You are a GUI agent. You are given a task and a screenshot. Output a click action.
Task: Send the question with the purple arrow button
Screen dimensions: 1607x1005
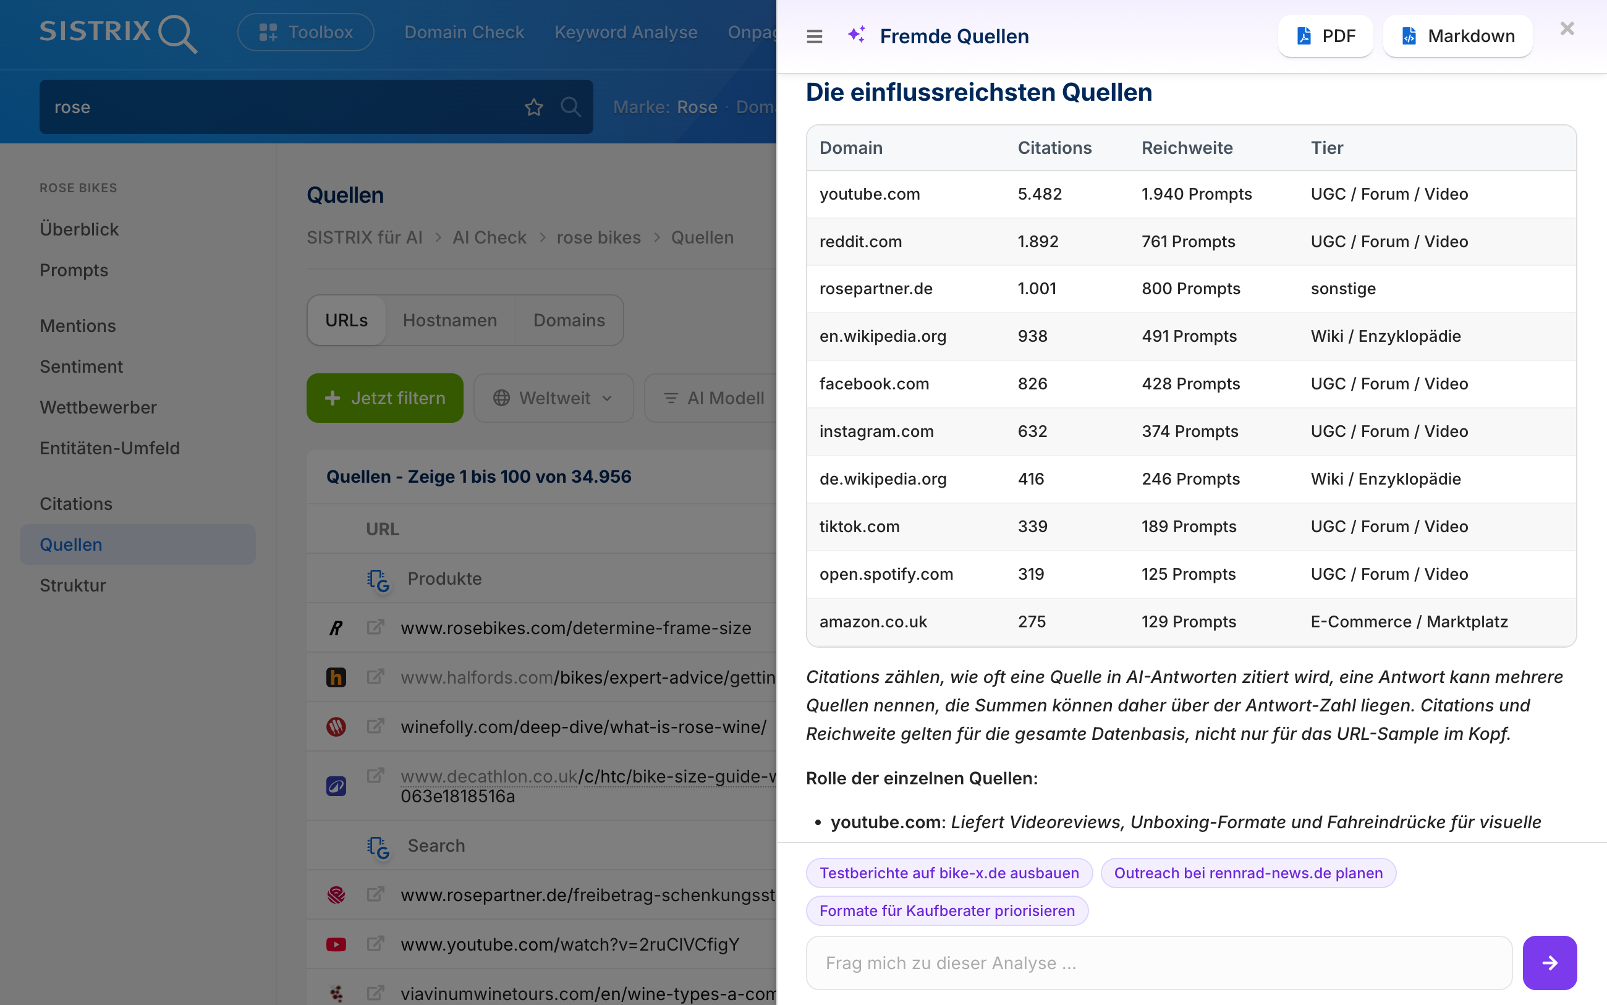[1549, 962]
